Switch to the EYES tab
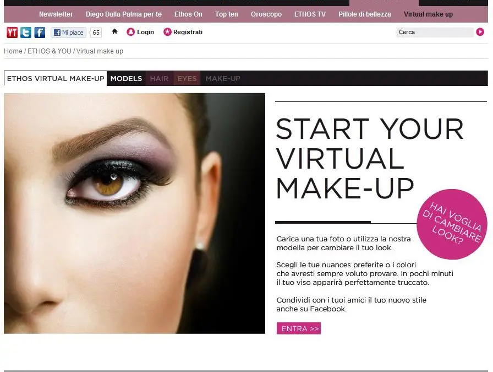 click(x=187, y=78)
